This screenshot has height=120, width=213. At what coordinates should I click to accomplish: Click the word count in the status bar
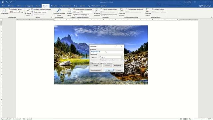click(17, 119)
